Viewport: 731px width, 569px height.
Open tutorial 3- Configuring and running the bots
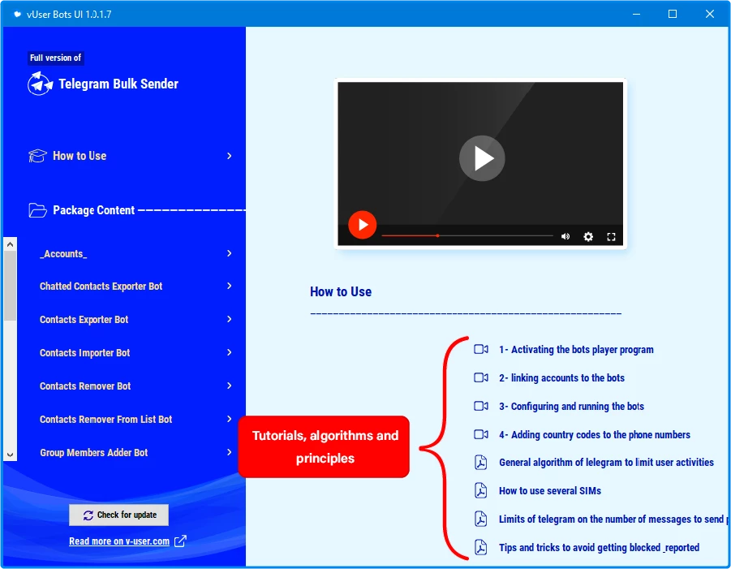(x=571, y=406)
